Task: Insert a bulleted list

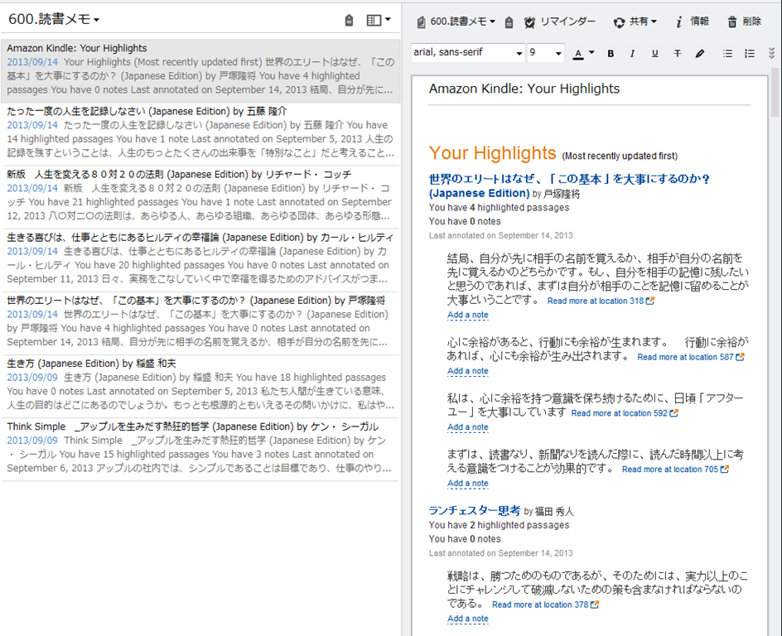Action: [727, 53]
